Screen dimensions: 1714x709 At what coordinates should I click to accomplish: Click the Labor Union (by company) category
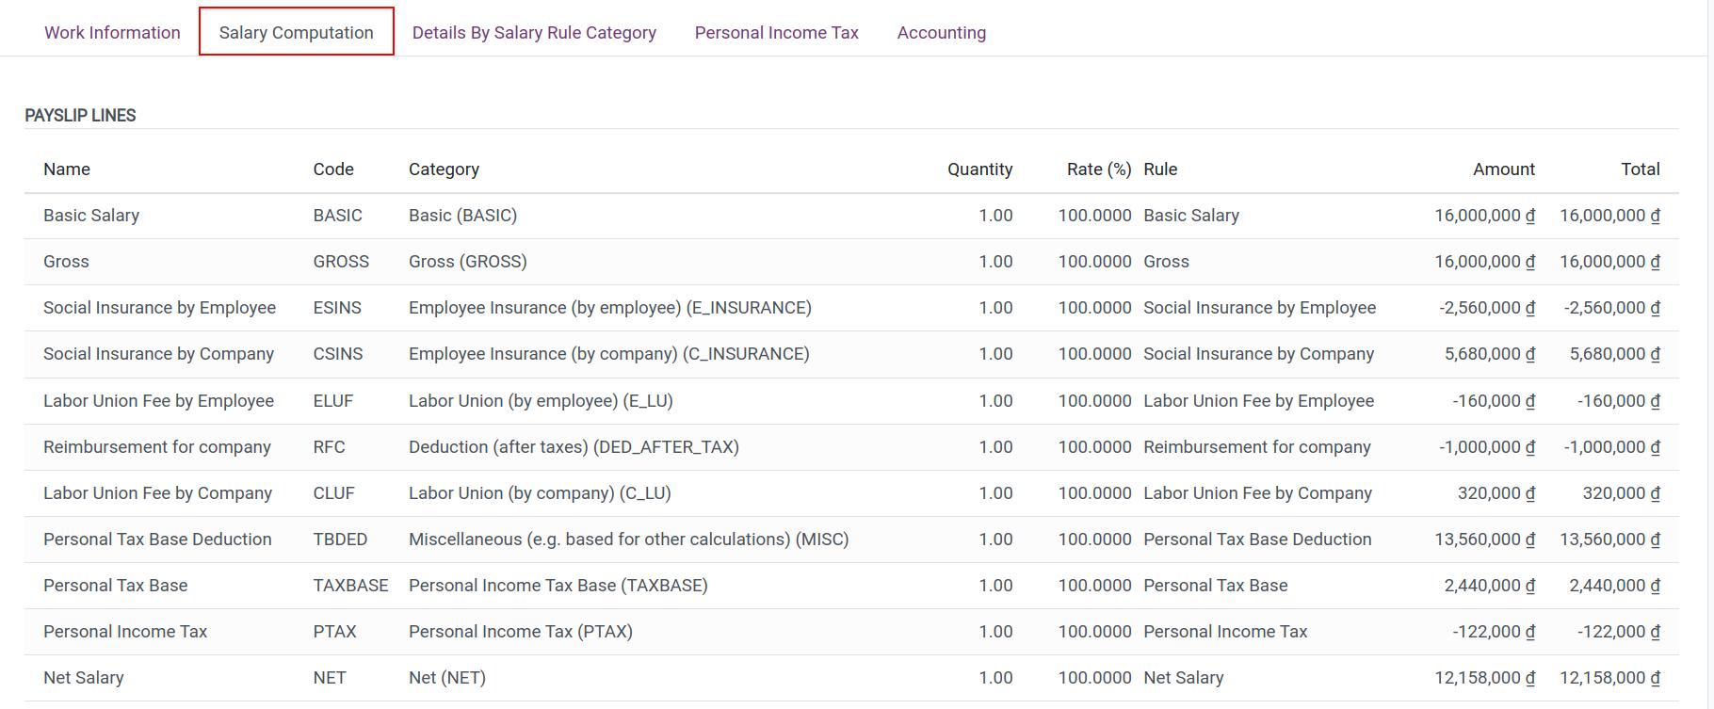540,493
